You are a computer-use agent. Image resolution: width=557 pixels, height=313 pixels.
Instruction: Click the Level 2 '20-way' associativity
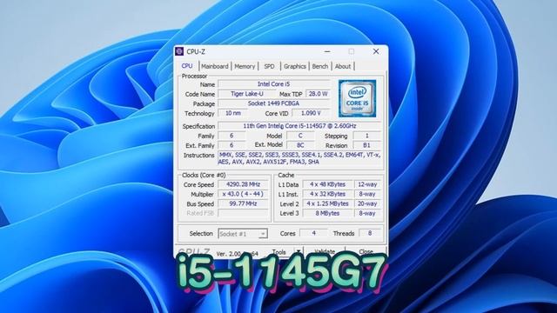pos(367,203)
